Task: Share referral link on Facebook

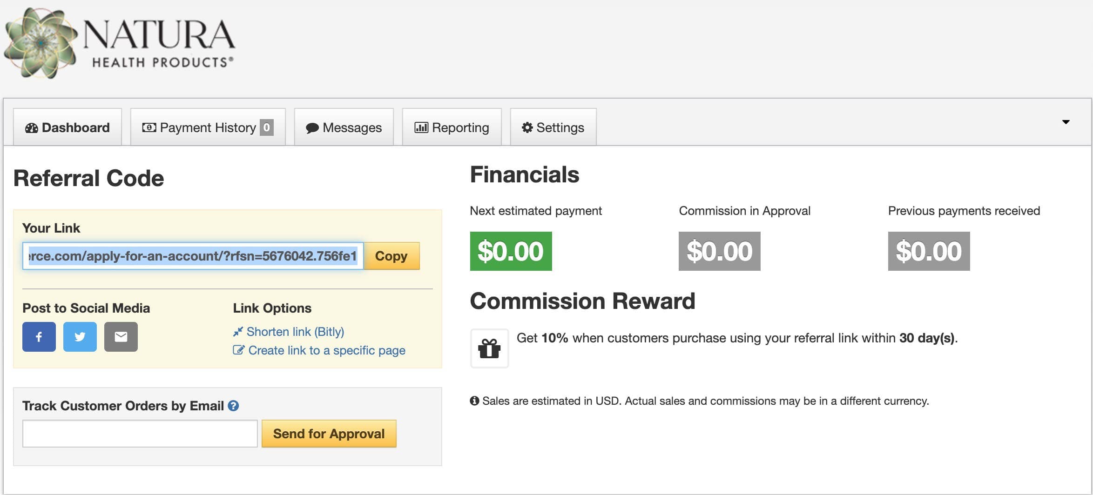Action: (39, 337)
